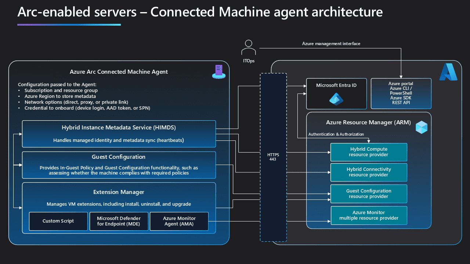Click the Azure portal / CLI box
This screenshot has height=264, width=470.
click(401, 93)
